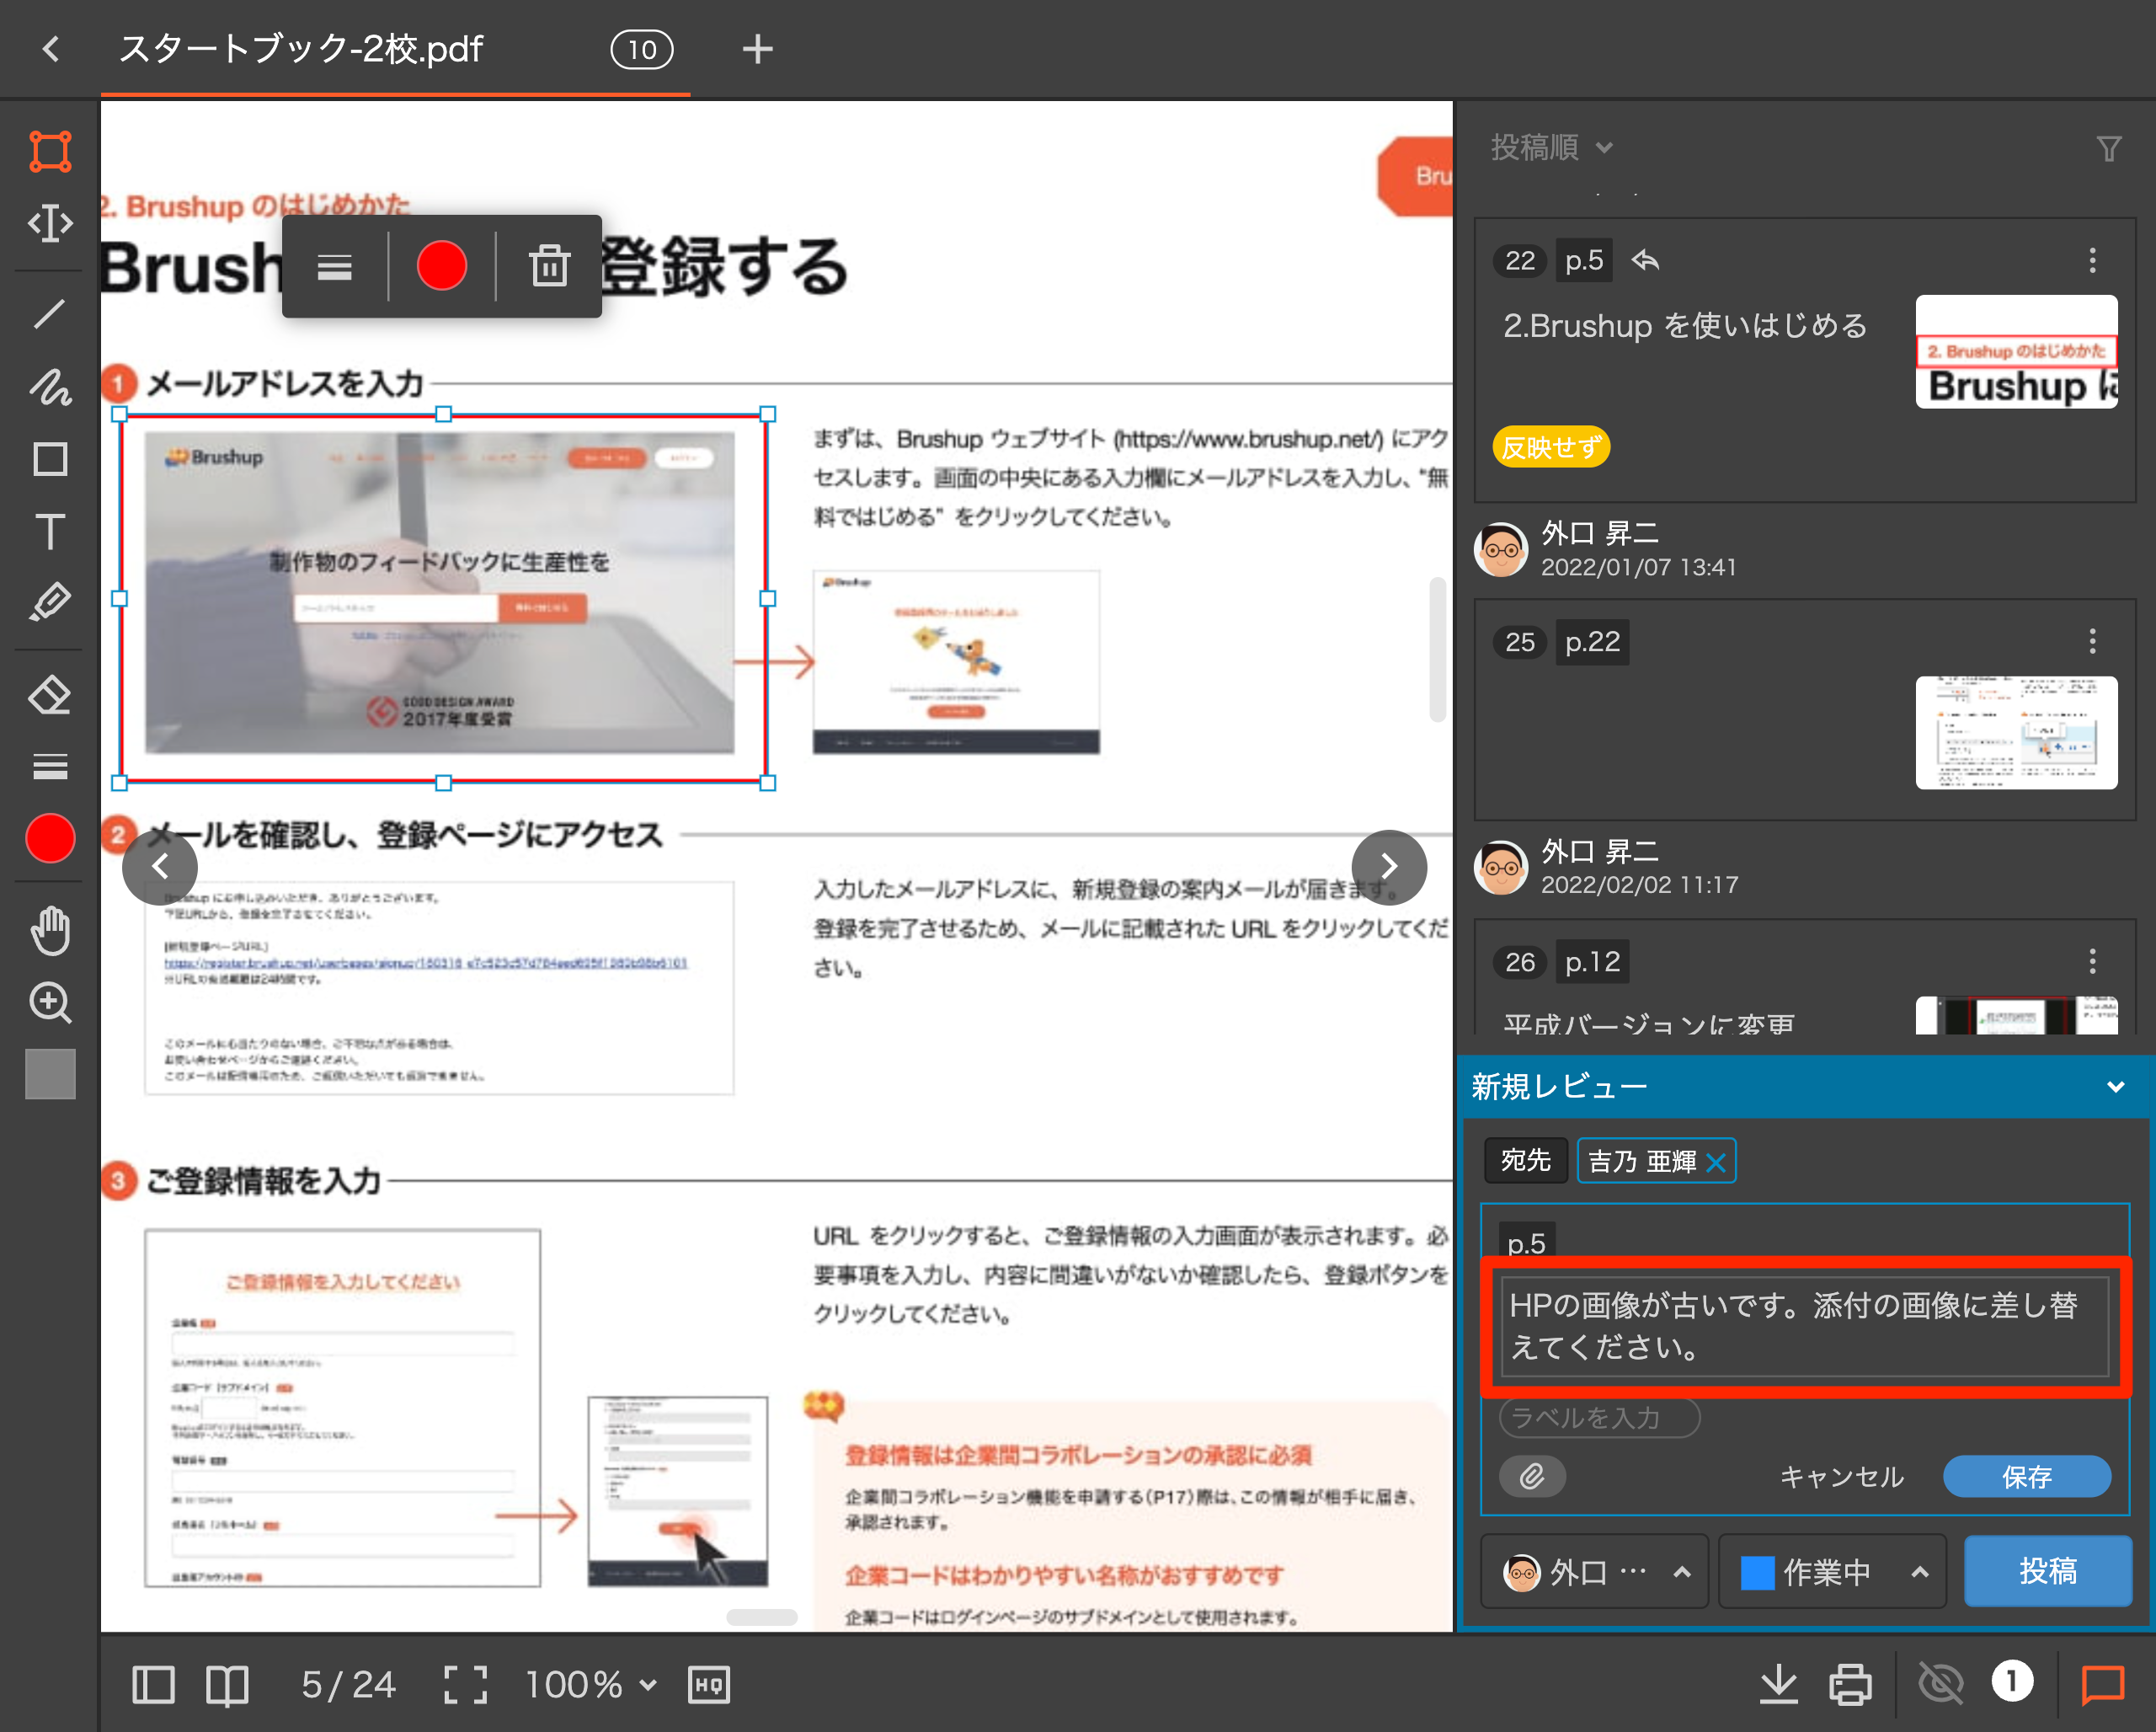The image size is (2156, 1732).
Task: Download the file
Action: pos(1778,1685)
